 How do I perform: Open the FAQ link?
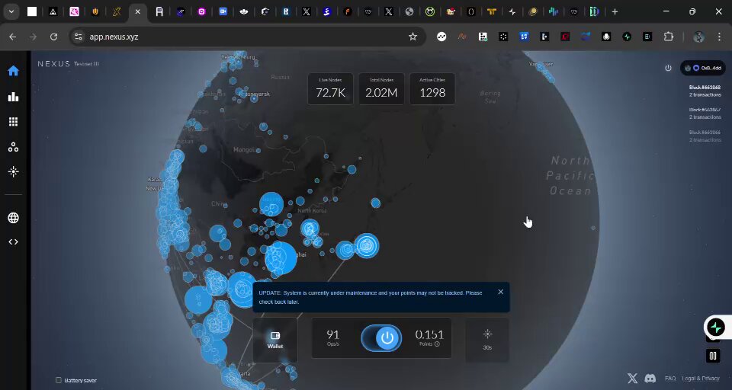coord(670,379)
